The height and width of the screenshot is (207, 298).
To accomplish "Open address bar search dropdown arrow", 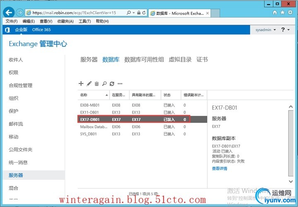I will click(x=134, y=12).
